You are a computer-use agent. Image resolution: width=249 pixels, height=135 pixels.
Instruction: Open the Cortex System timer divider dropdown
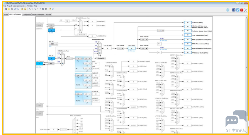(x=160, y=31)
